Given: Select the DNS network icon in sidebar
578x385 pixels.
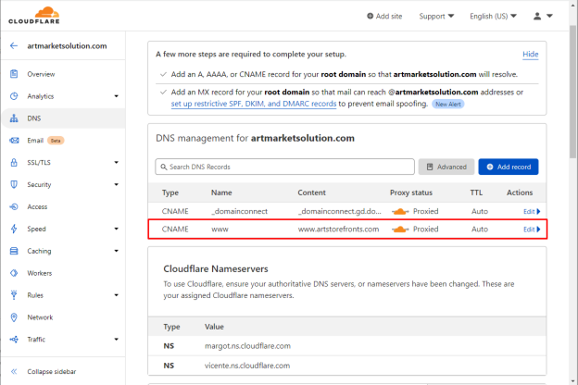Looking at the screenshot, I should pyautogui.click(x=14, y=118).
